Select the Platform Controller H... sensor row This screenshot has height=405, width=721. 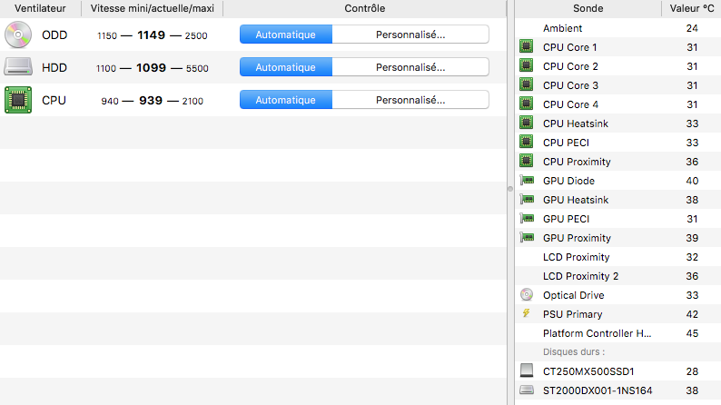point(618,333)
